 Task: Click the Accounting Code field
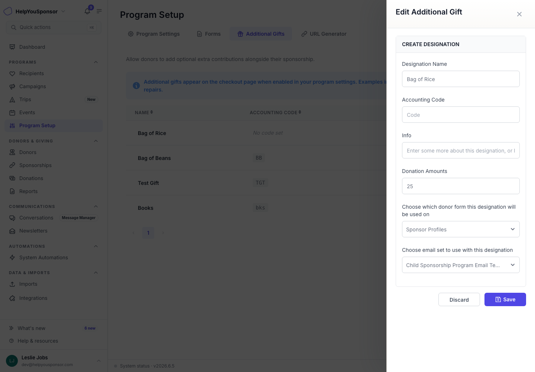[461, 115]
